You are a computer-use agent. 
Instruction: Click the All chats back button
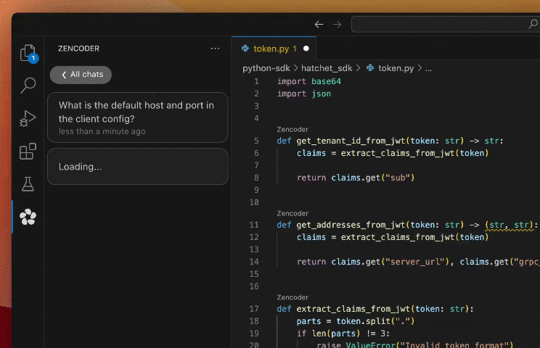(81, 75)
